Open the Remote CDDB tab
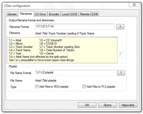The width and height of the screenshot is (143, 114). pyautogui.click(x=89, y=14)
